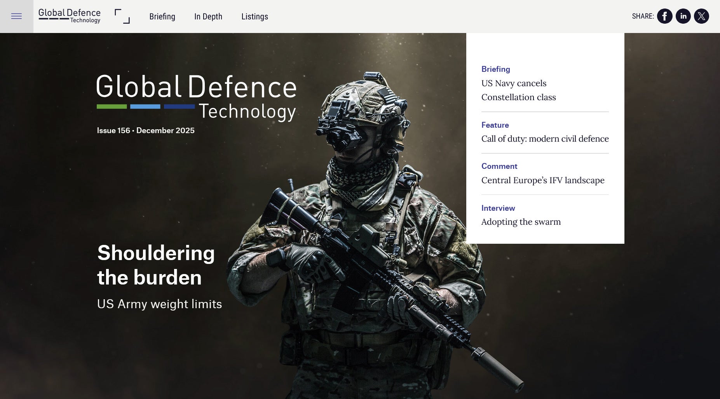Screen dimensions: 720x399
Task: Share the issue on LinkedIn
Action: pyautogui.click(x=683, y=16)
